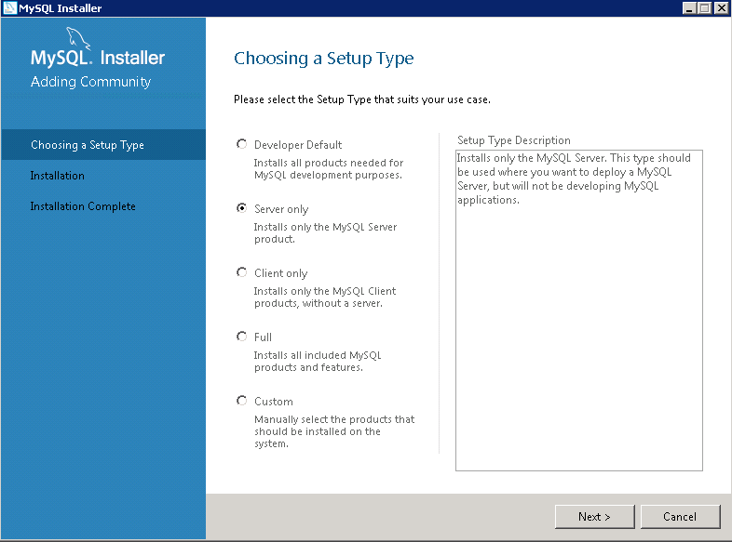
Task: Click 'Installs all products needed for' description
Action: tap(328, 168)
